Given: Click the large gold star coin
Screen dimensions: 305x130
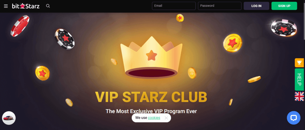Looking at the screenshot, I should coord(233,43).
